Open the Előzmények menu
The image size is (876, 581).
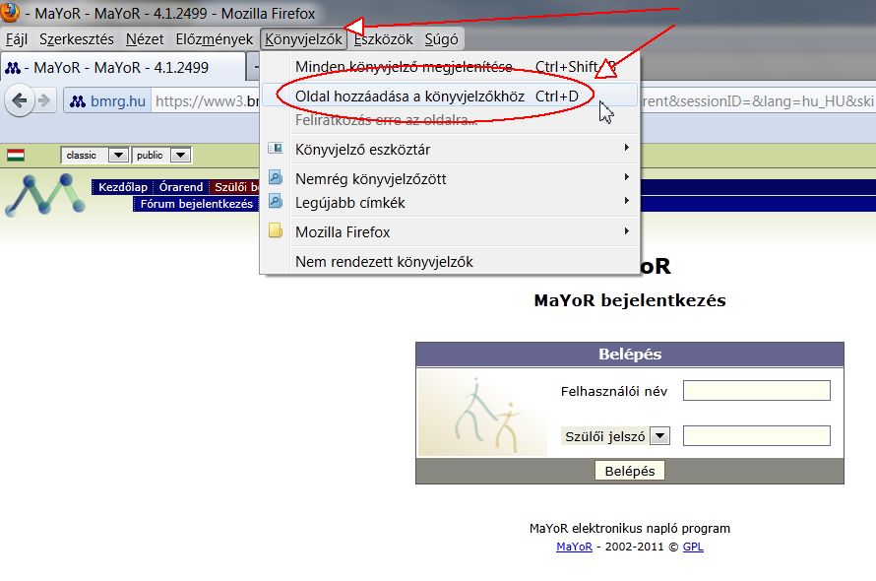[214, 39]
